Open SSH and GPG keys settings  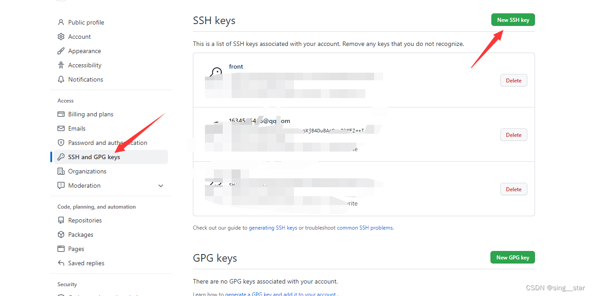coord(111,157)
